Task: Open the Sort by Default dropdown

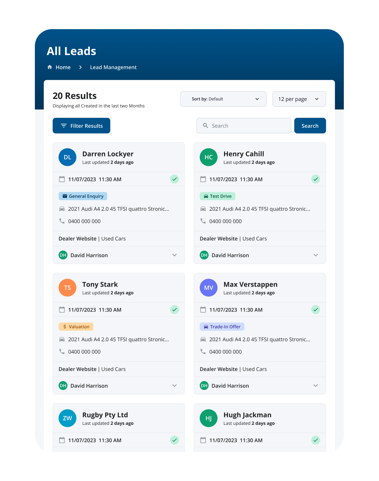Action: pyautogui.click(x=223, y=99)
